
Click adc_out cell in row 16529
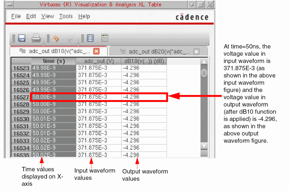(x=99, y=112)
